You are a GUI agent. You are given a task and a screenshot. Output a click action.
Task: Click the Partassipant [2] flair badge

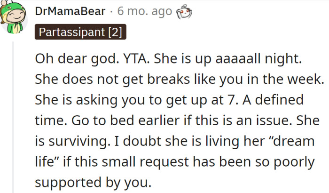point(80,32)
